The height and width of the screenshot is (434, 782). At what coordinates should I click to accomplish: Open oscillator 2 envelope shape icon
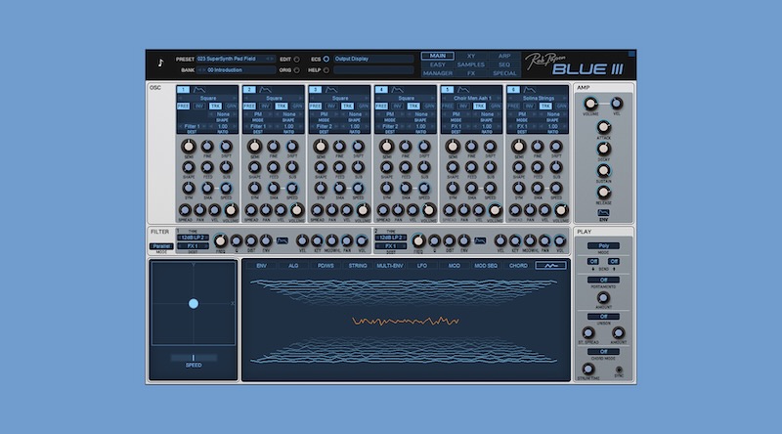pos(265,90)
